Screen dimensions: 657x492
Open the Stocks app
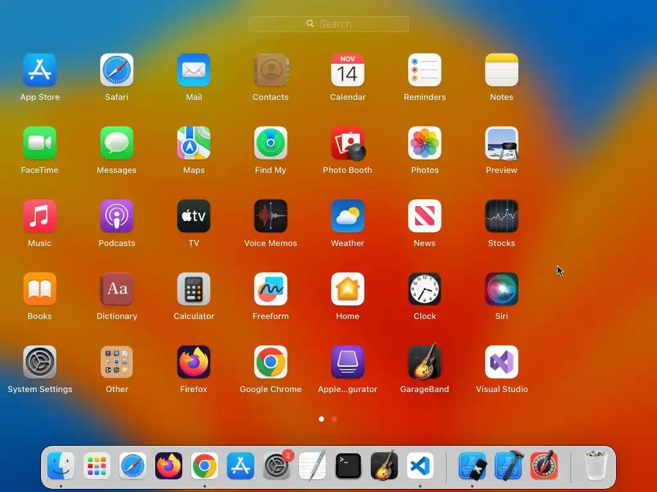(502, 216)
